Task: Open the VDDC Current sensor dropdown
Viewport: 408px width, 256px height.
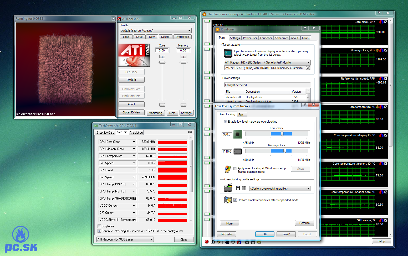Action: tap(134, 206)
